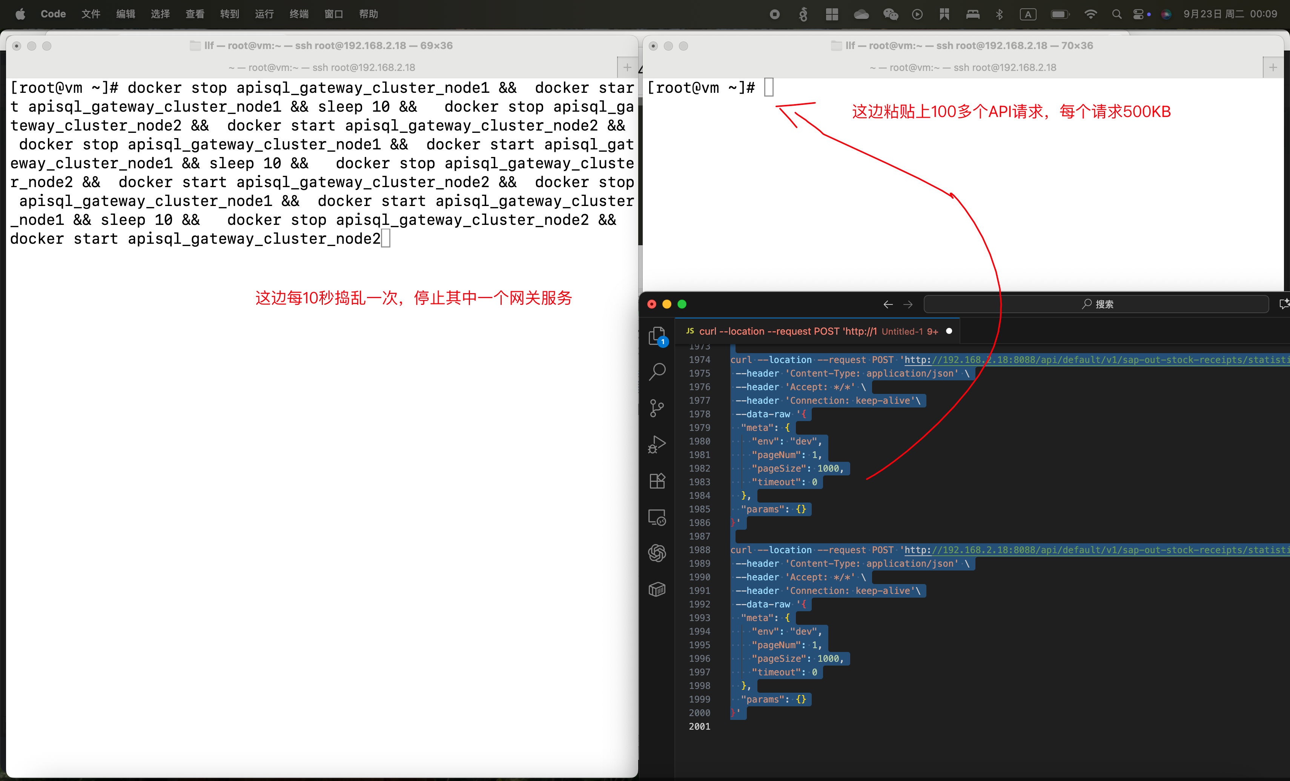Open the Source Control view
Viewport: 1290px width, 781px height.
657,408
